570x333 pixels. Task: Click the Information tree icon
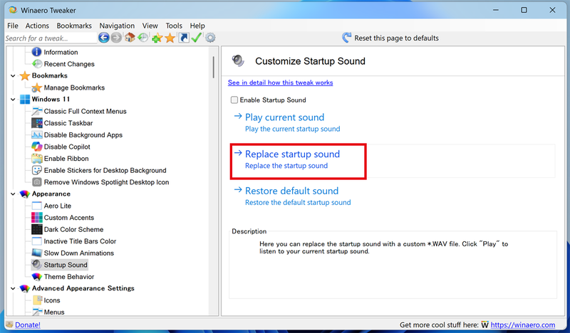pyautogui.click(x=37, y=52)
